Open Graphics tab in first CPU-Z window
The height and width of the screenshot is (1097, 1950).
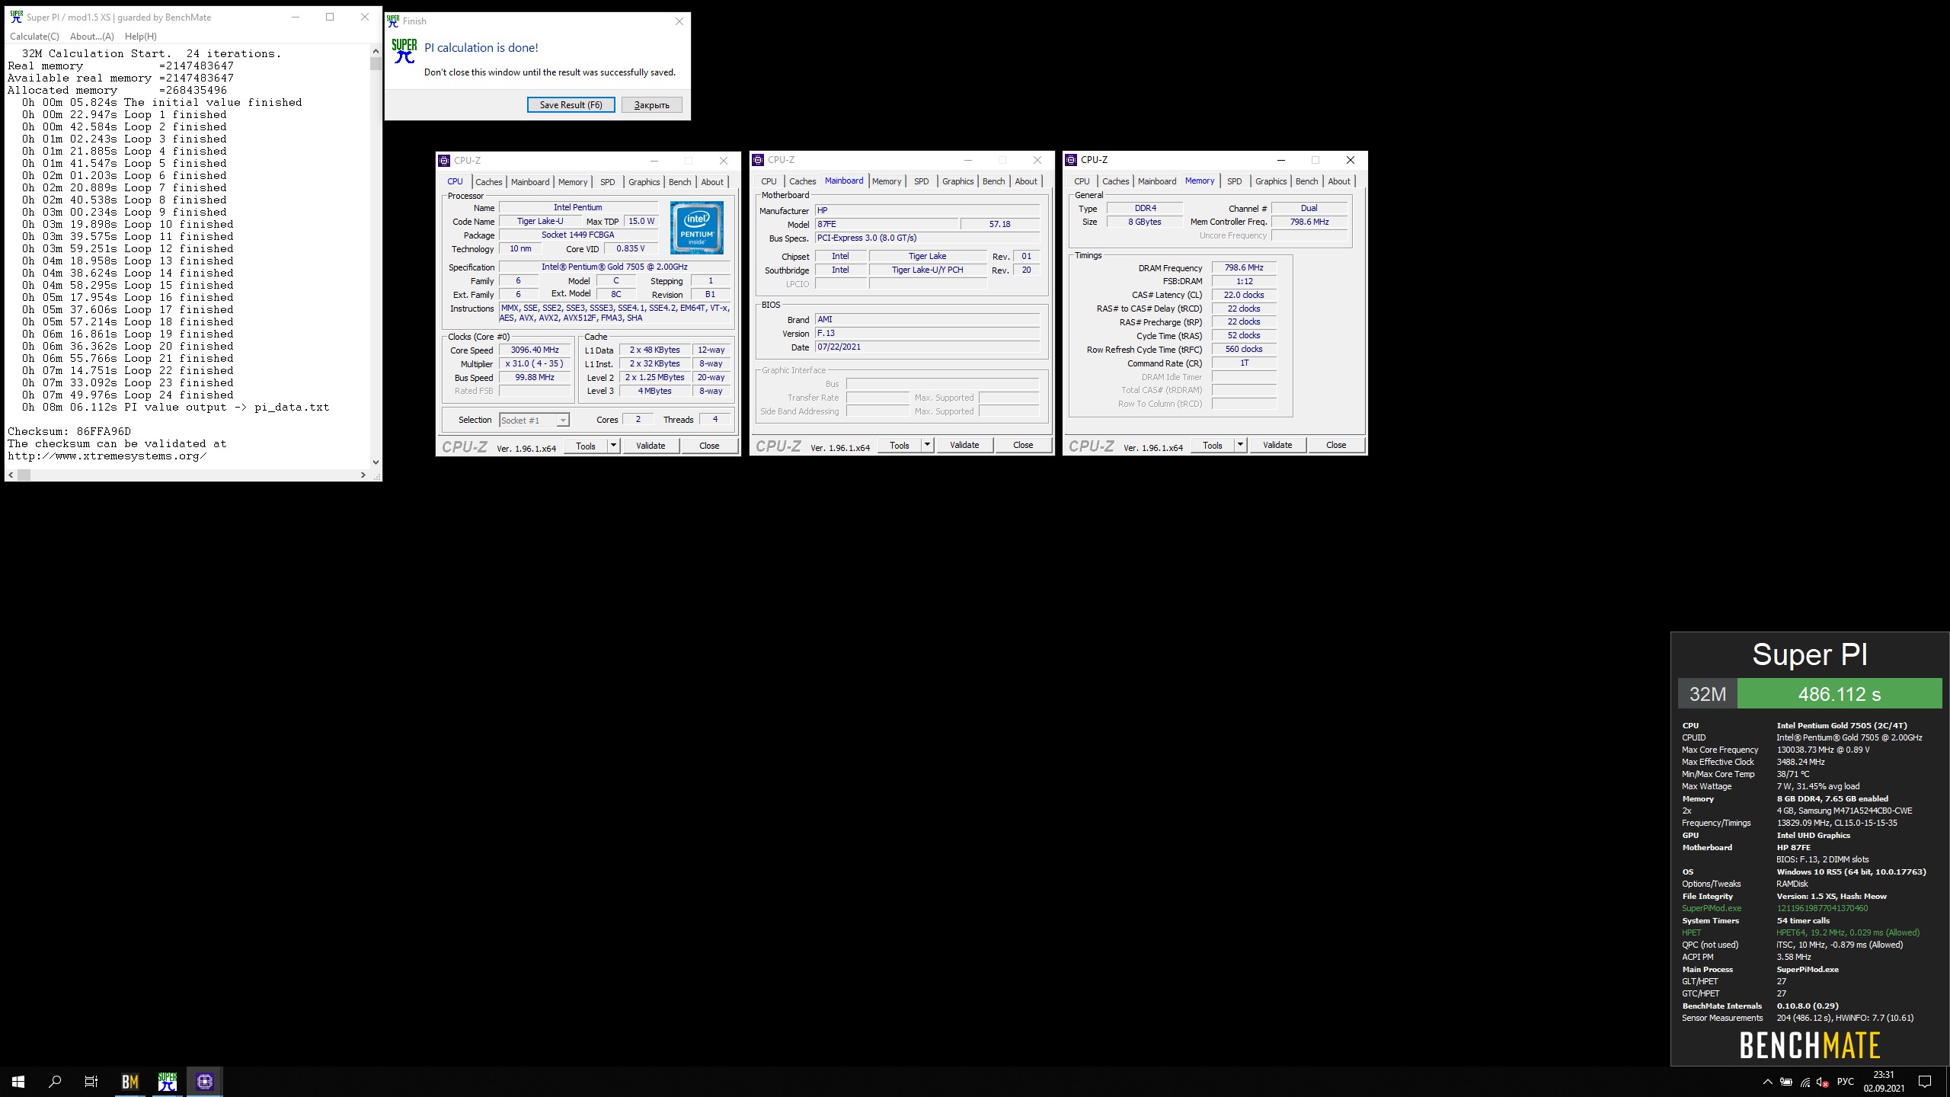(644, 182)
